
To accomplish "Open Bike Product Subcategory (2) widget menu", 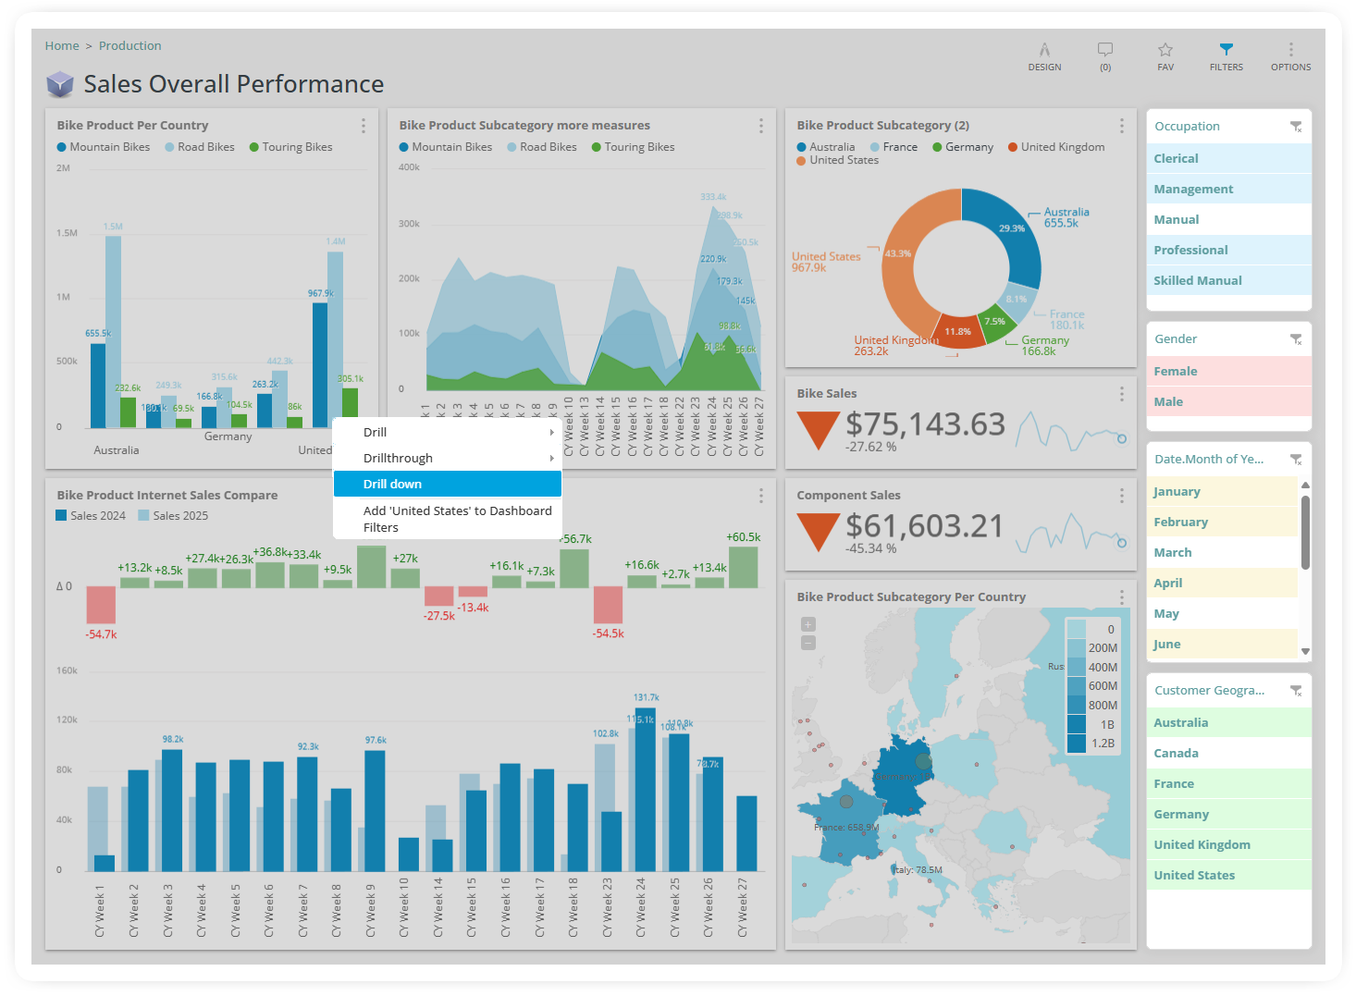I will point(1121,126).
